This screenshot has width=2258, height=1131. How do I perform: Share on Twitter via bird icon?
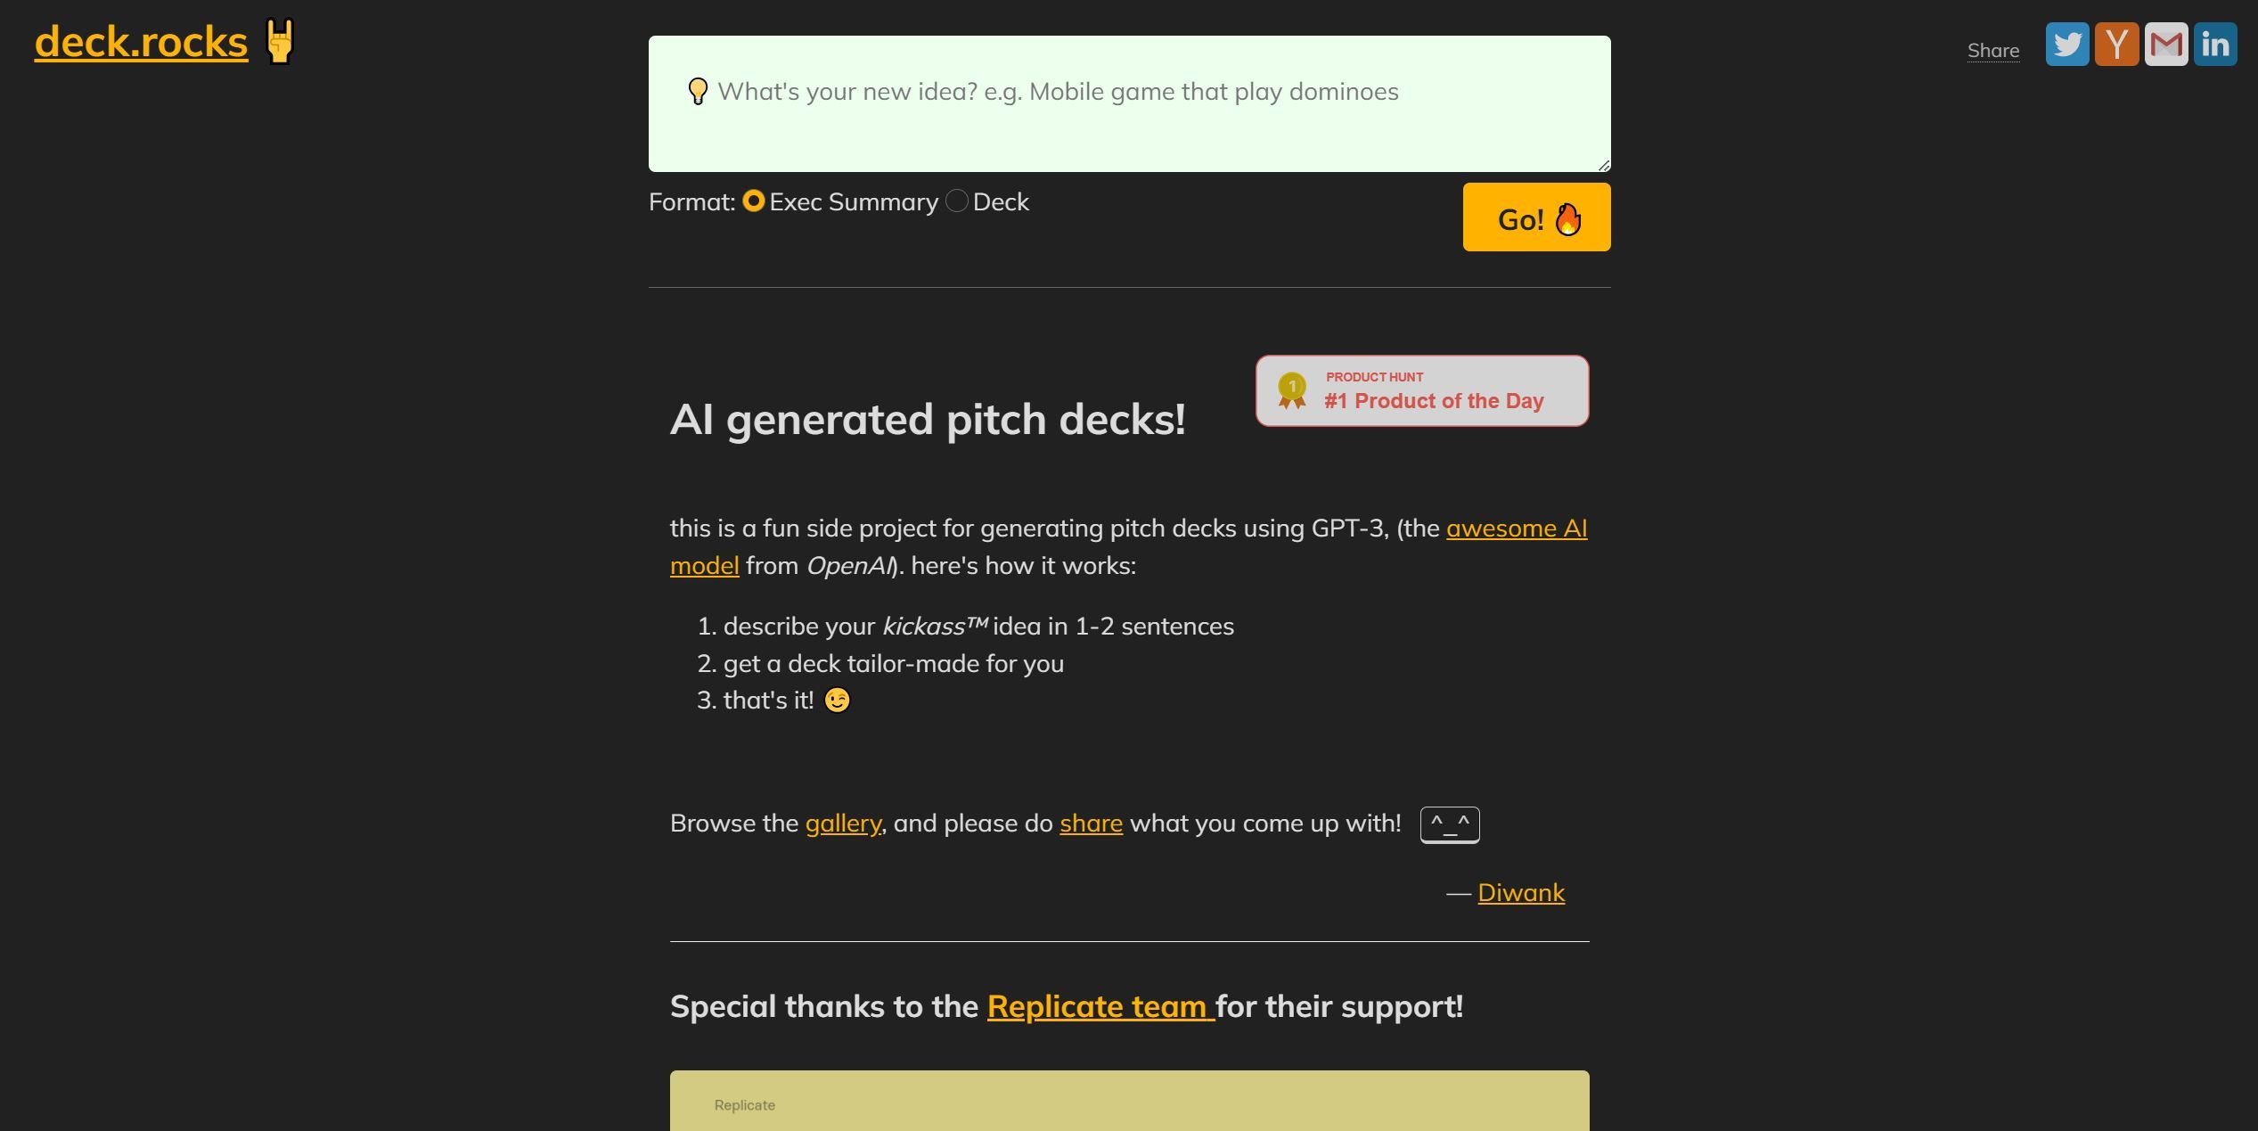[x=2066, y=45]
